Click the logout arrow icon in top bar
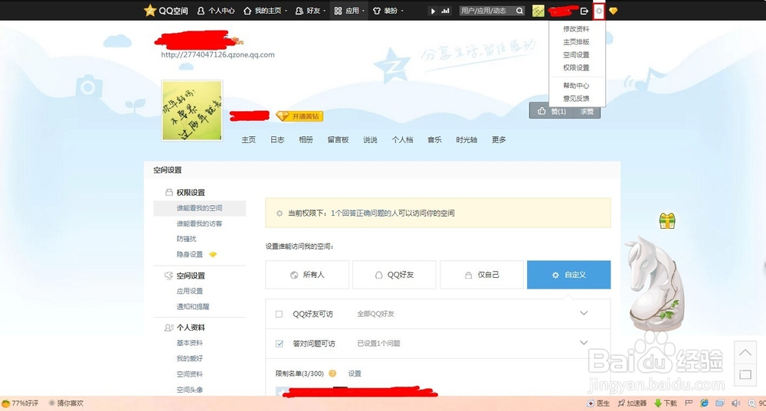The image size is (766, 411). point(584,11)
